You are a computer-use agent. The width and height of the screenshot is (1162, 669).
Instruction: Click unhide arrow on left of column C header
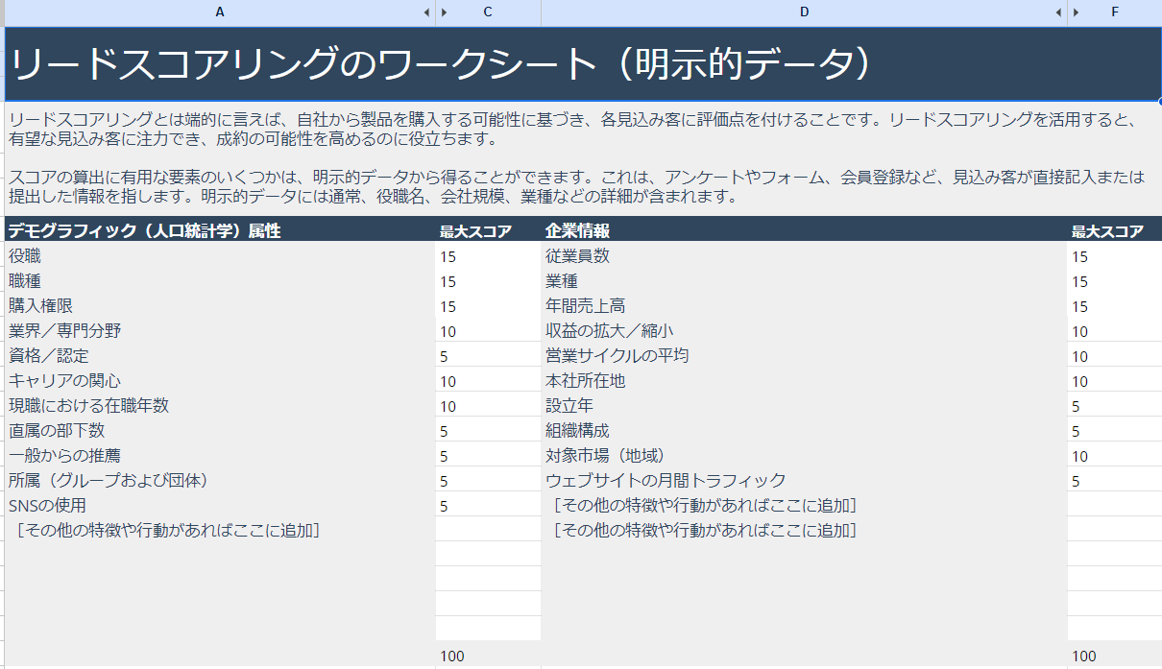pyautogui.click(x=445, y=12)
